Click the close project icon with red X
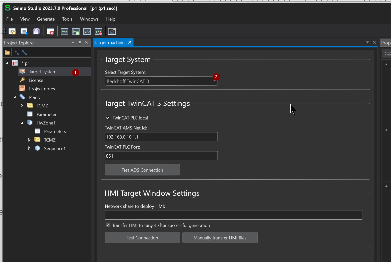The height and width of the screenshot is (262, 391). coord(50,31)
